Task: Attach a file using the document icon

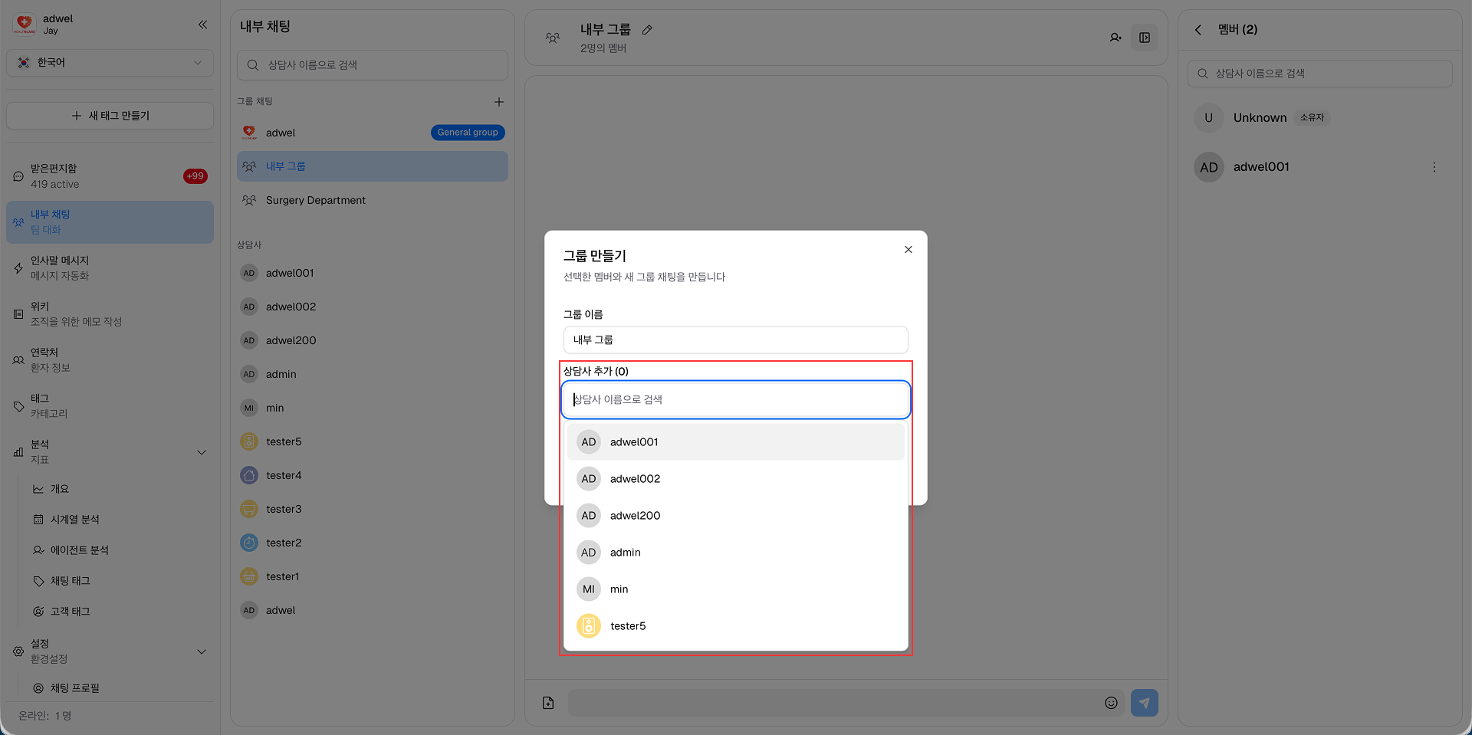Action: pyautogui.click(x=547, y=702)
